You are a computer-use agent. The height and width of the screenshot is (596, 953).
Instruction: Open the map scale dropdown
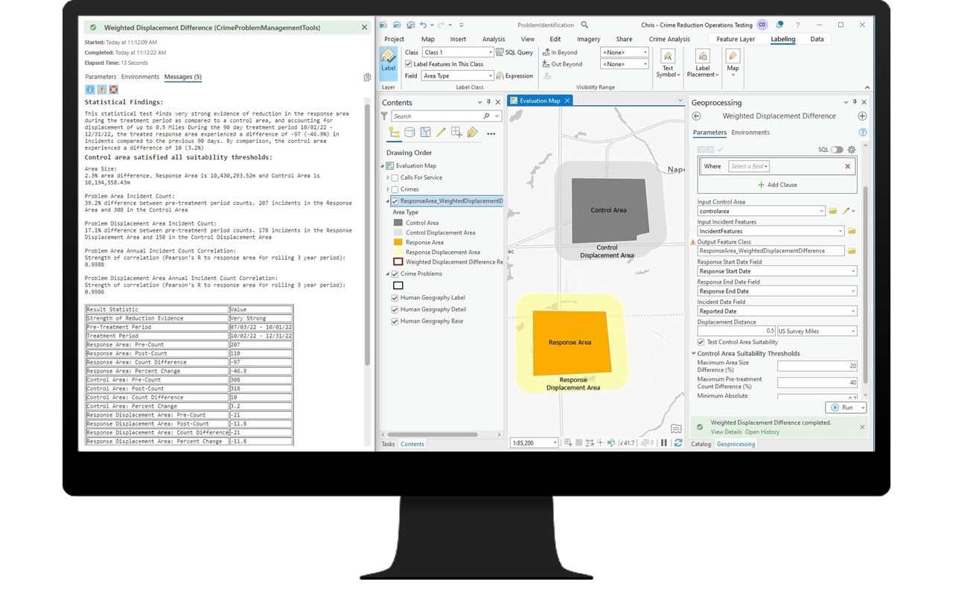[534, 443]
